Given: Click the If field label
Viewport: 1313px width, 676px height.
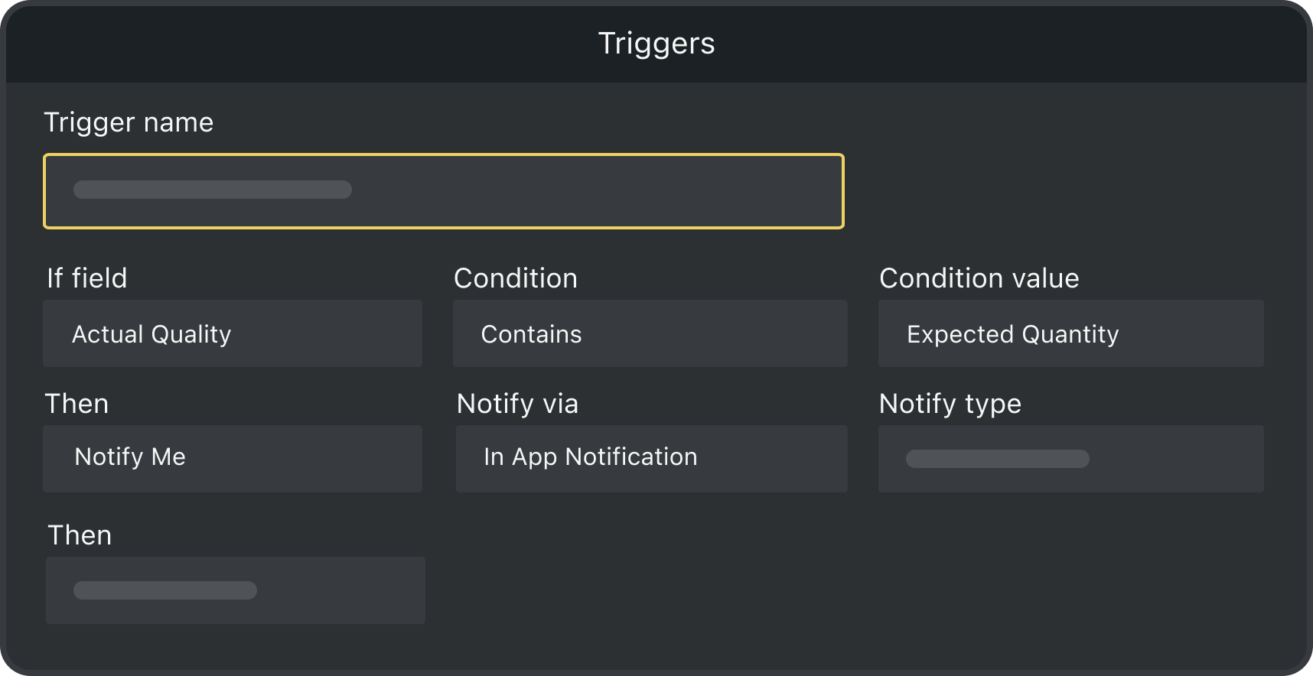Looking at the screenshot, I should 86,278.
